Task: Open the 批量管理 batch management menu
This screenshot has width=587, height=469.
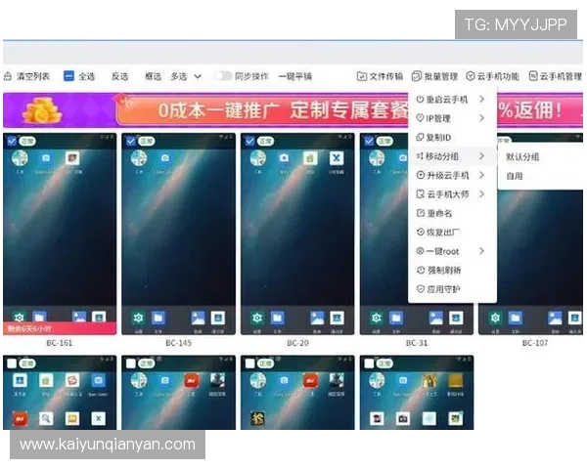Action: [x=434, y=76]
